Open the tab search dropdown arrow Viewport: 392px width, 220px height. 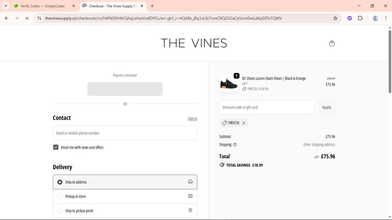point(6,6)
